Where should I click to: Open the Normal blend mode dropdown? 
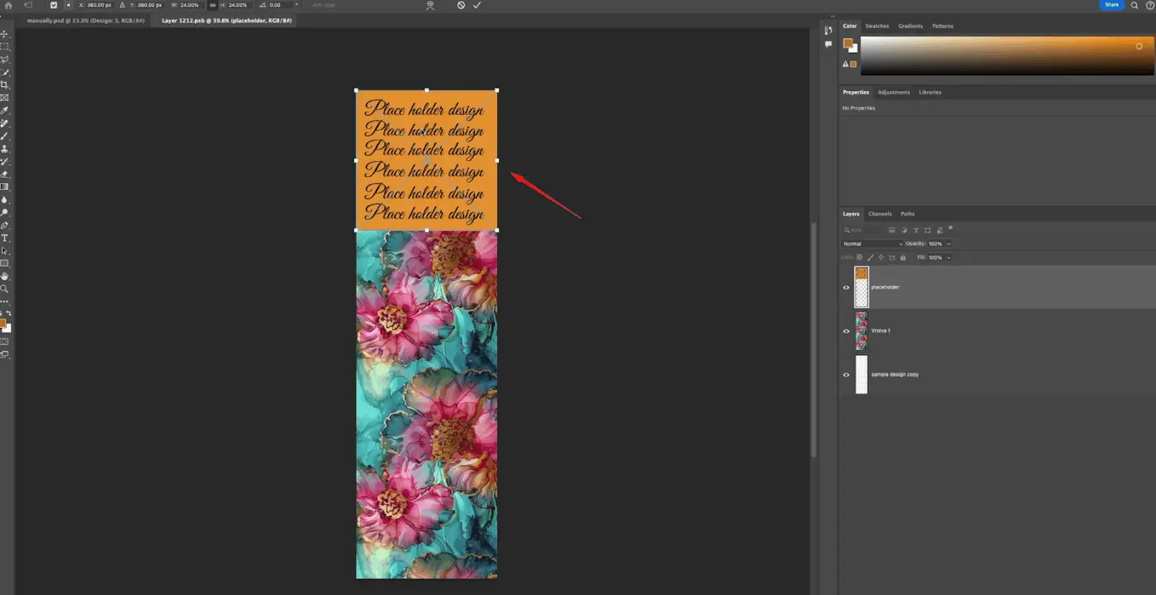[872, 244]
